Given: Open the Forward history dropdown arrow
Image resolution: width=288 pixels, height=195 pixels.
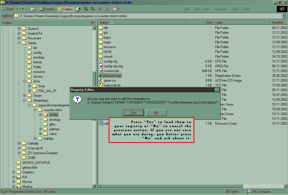Looking at the screenshot, I should pos(28,9).
